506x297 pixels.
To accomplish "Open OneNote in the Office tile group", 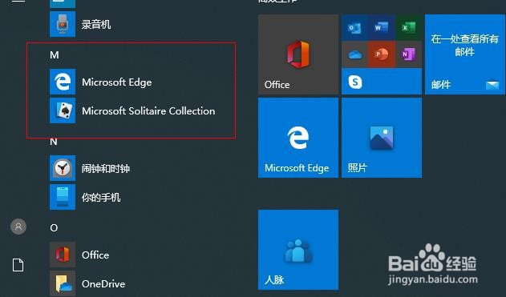I will click(408, 54).
